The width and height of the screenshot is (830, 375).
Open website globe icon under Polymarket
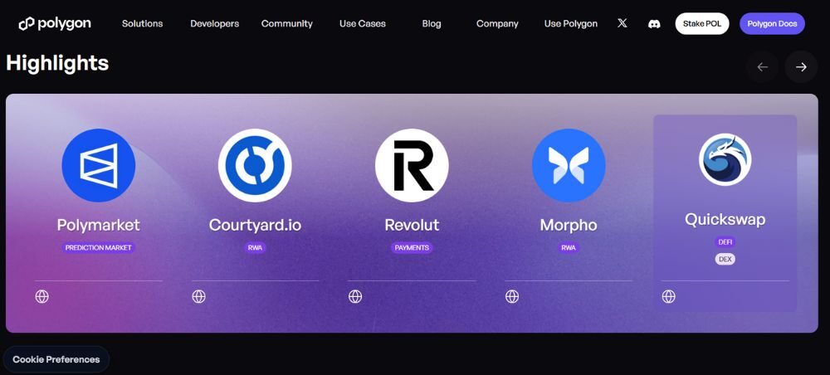(42, 296)
